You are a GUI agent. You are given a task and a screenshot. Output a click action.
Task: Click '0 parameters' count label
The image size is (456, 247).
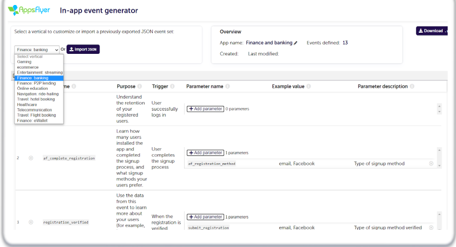point(237,109)
